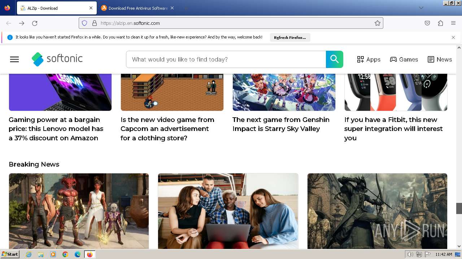Switch to the ALZip - Download tab
Viewport: 462px width, 259px height.
57,8
